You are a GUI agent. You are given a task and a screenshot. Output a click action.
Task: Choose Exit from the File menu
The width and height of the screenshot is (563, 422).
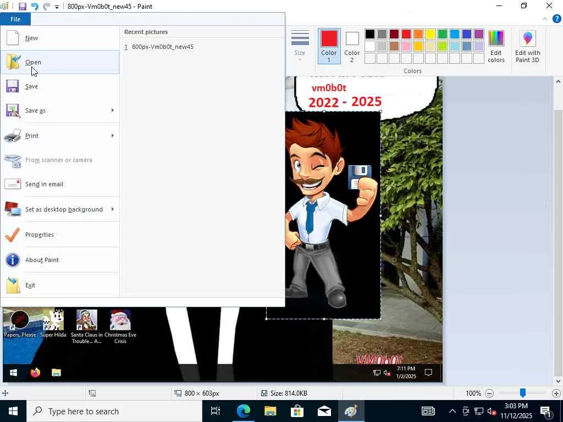point(30,285)
